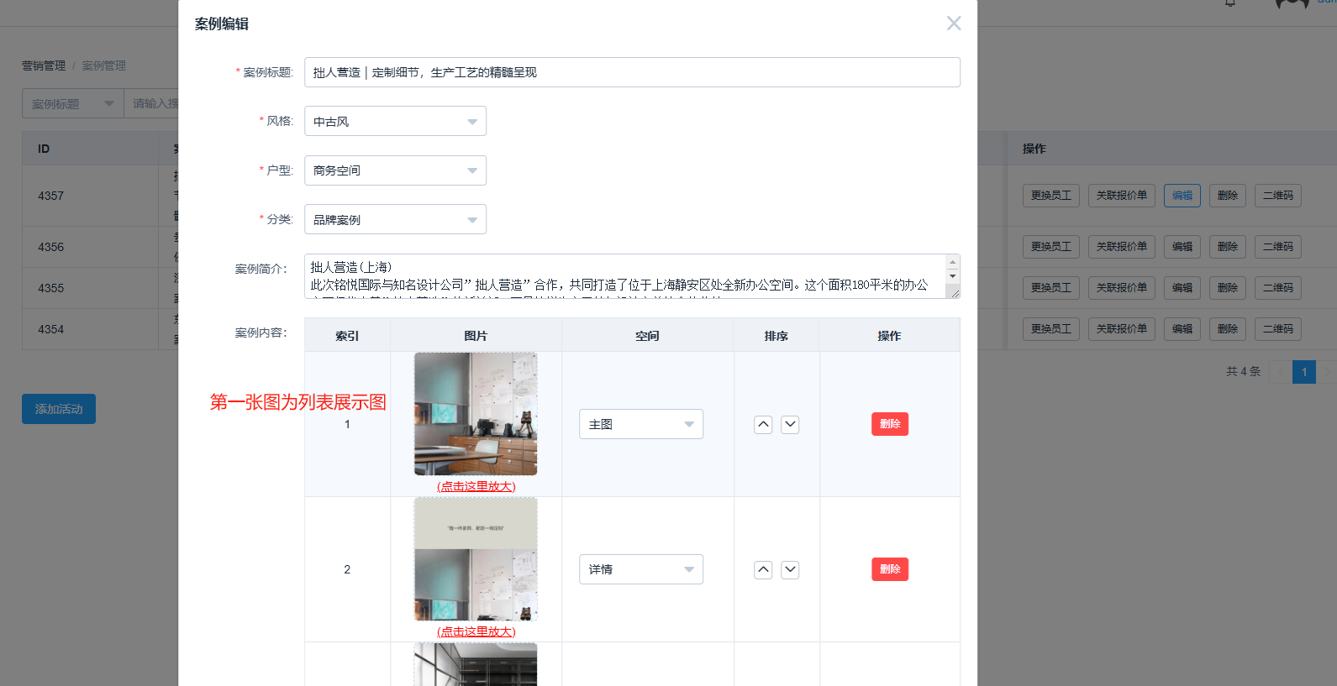
Task: Go to pagination page 1
Action: tap(1304, 372)
